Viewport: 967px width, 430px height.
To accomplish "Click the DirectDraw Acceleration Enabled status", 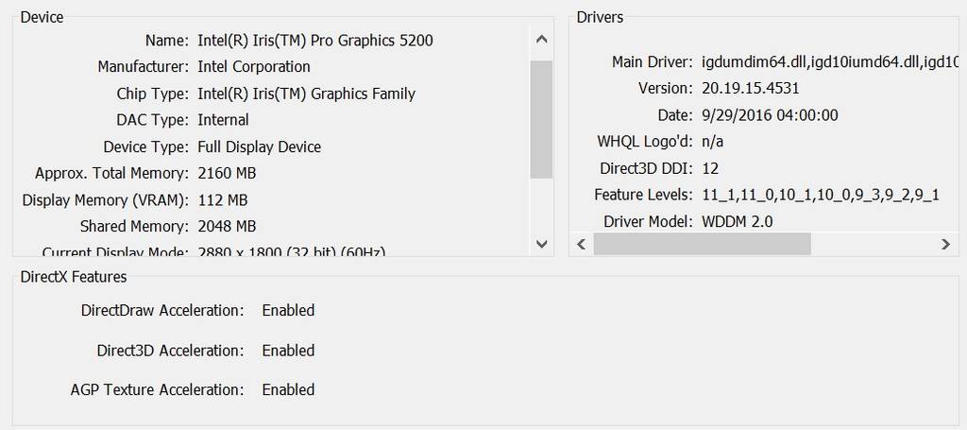I will coord(288,310).
